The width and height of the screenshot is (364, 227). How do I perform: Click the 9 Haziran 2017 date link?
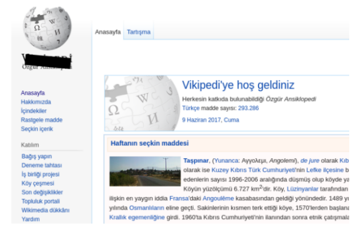tap(201, 120)
